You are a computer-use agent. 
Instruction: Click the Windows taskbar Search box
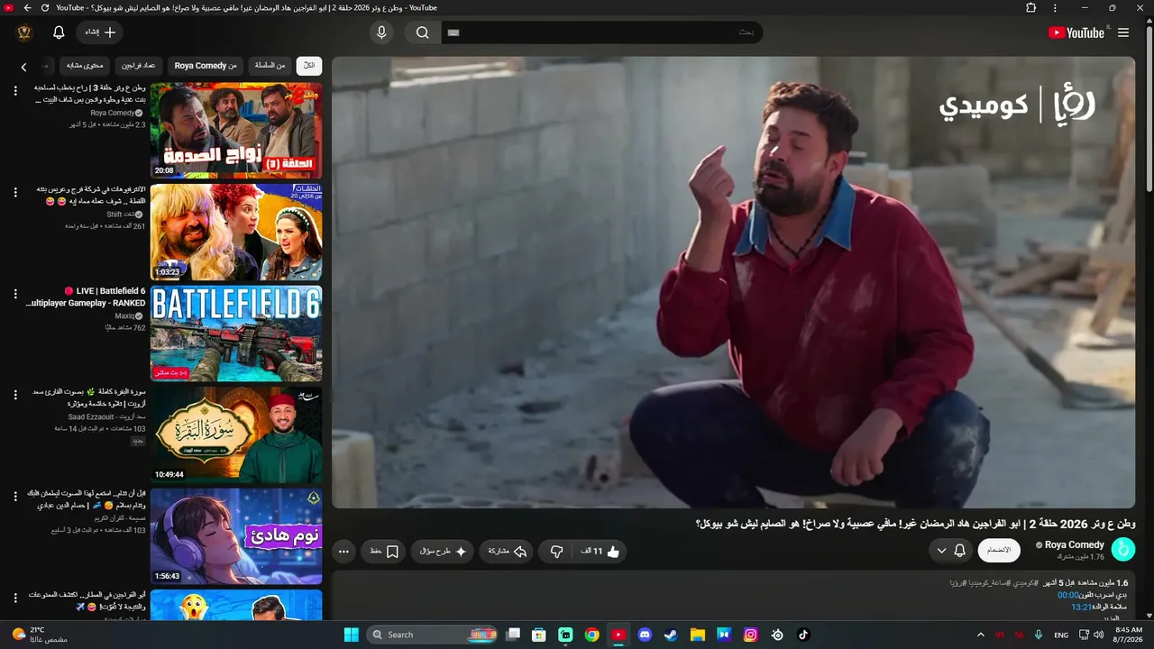pos(433,635)
